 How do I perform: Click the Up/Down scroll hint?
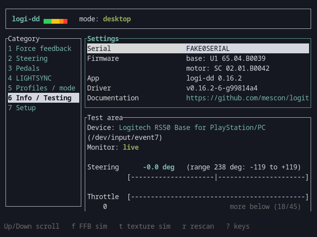pyautogui.click(x=32, y=226)
